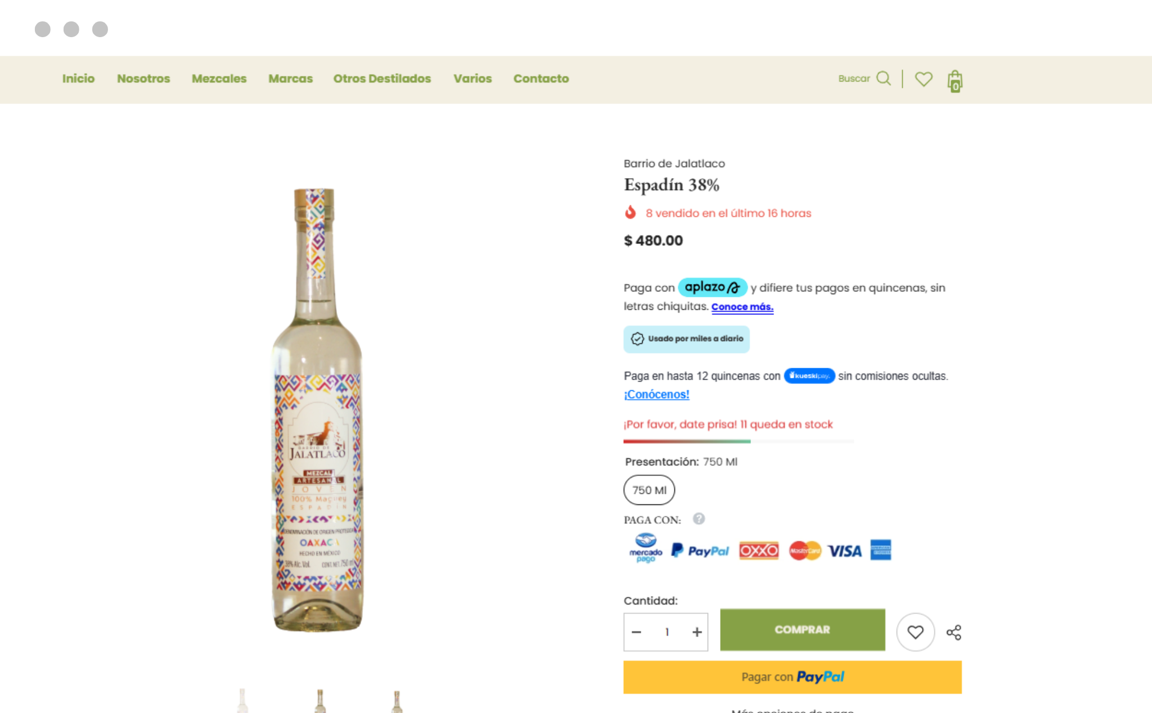Increase quantity with the plus button
The width and height of the screenshot is (1152, 713).
(697, 632)
